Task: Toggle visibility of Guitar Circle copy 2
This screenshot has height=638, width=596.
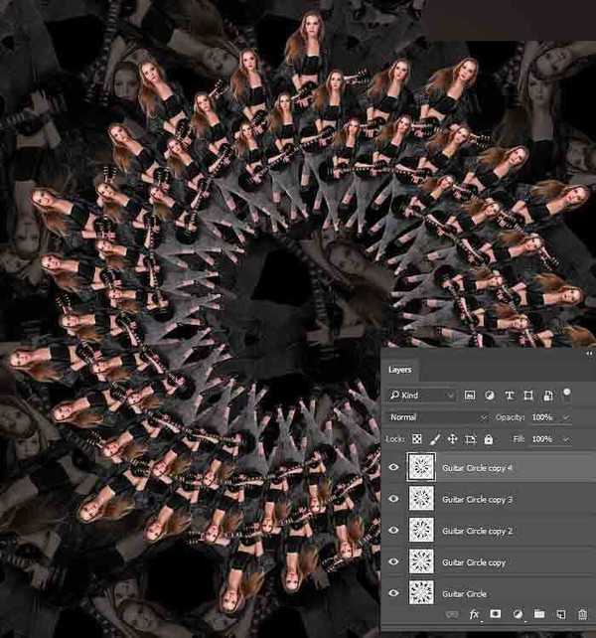Action: pos(394,531)
